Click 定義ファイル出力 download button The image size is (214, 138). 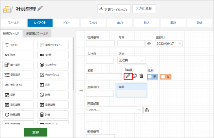(114, 9)
